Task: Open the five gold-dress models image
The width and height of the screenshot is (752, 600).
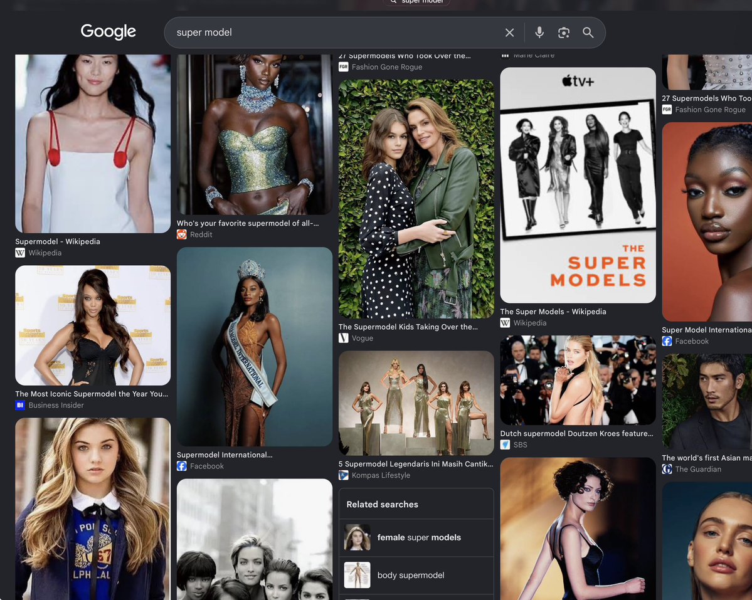Action: click(x=416, y=403)
